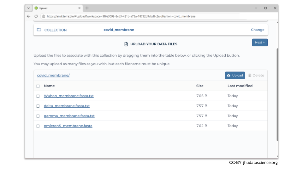Close the Upload tab
303x170 pixels.
click(x=80, y=8)
